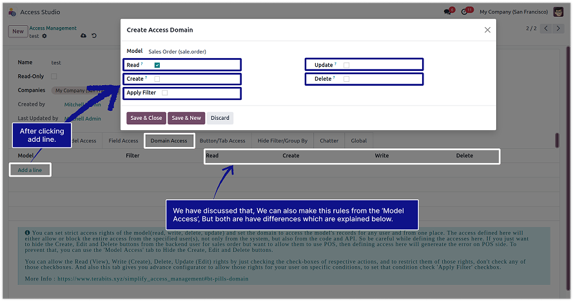Click the Delete column header
Screen dimensions: 573x301
tap(465, 155)
